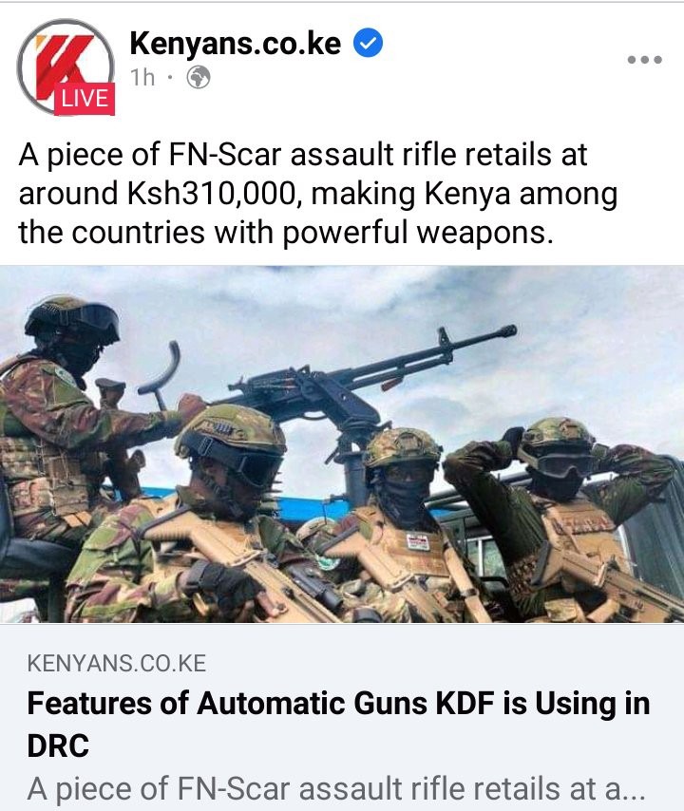The height and width of the screenshot is (811, 684).
Task: Click the blue verified badge
Action: (x=368, y=43)
